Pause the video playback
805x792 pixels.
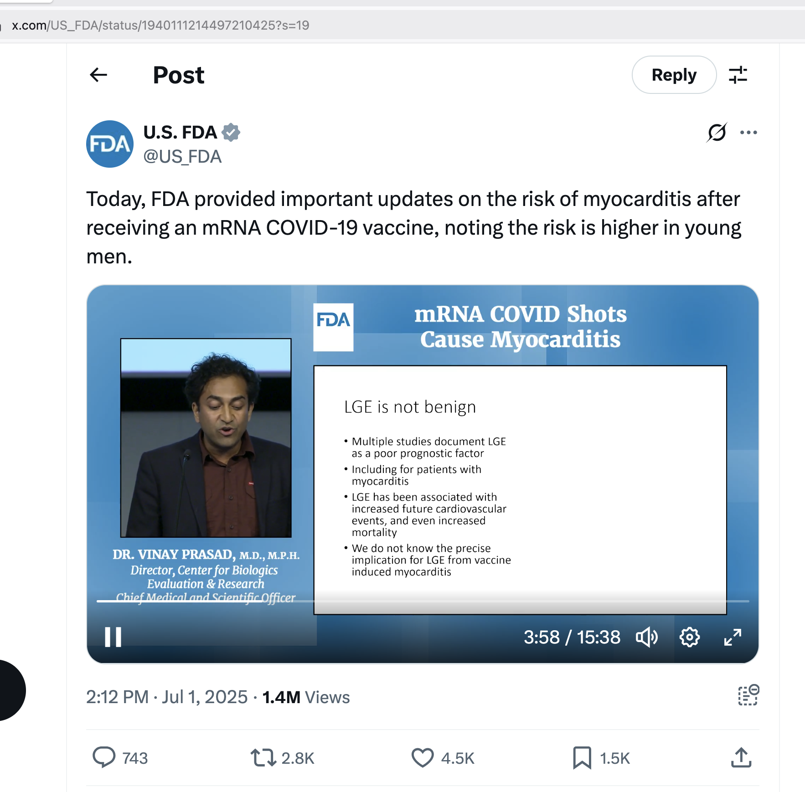[x=113, y=637]
